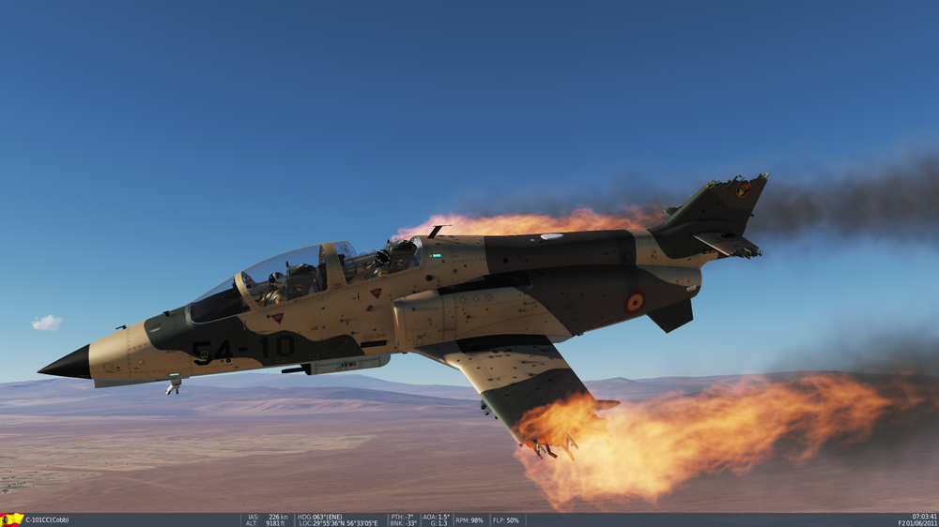Click the mission clock 07:03:41

click(925, 517)
